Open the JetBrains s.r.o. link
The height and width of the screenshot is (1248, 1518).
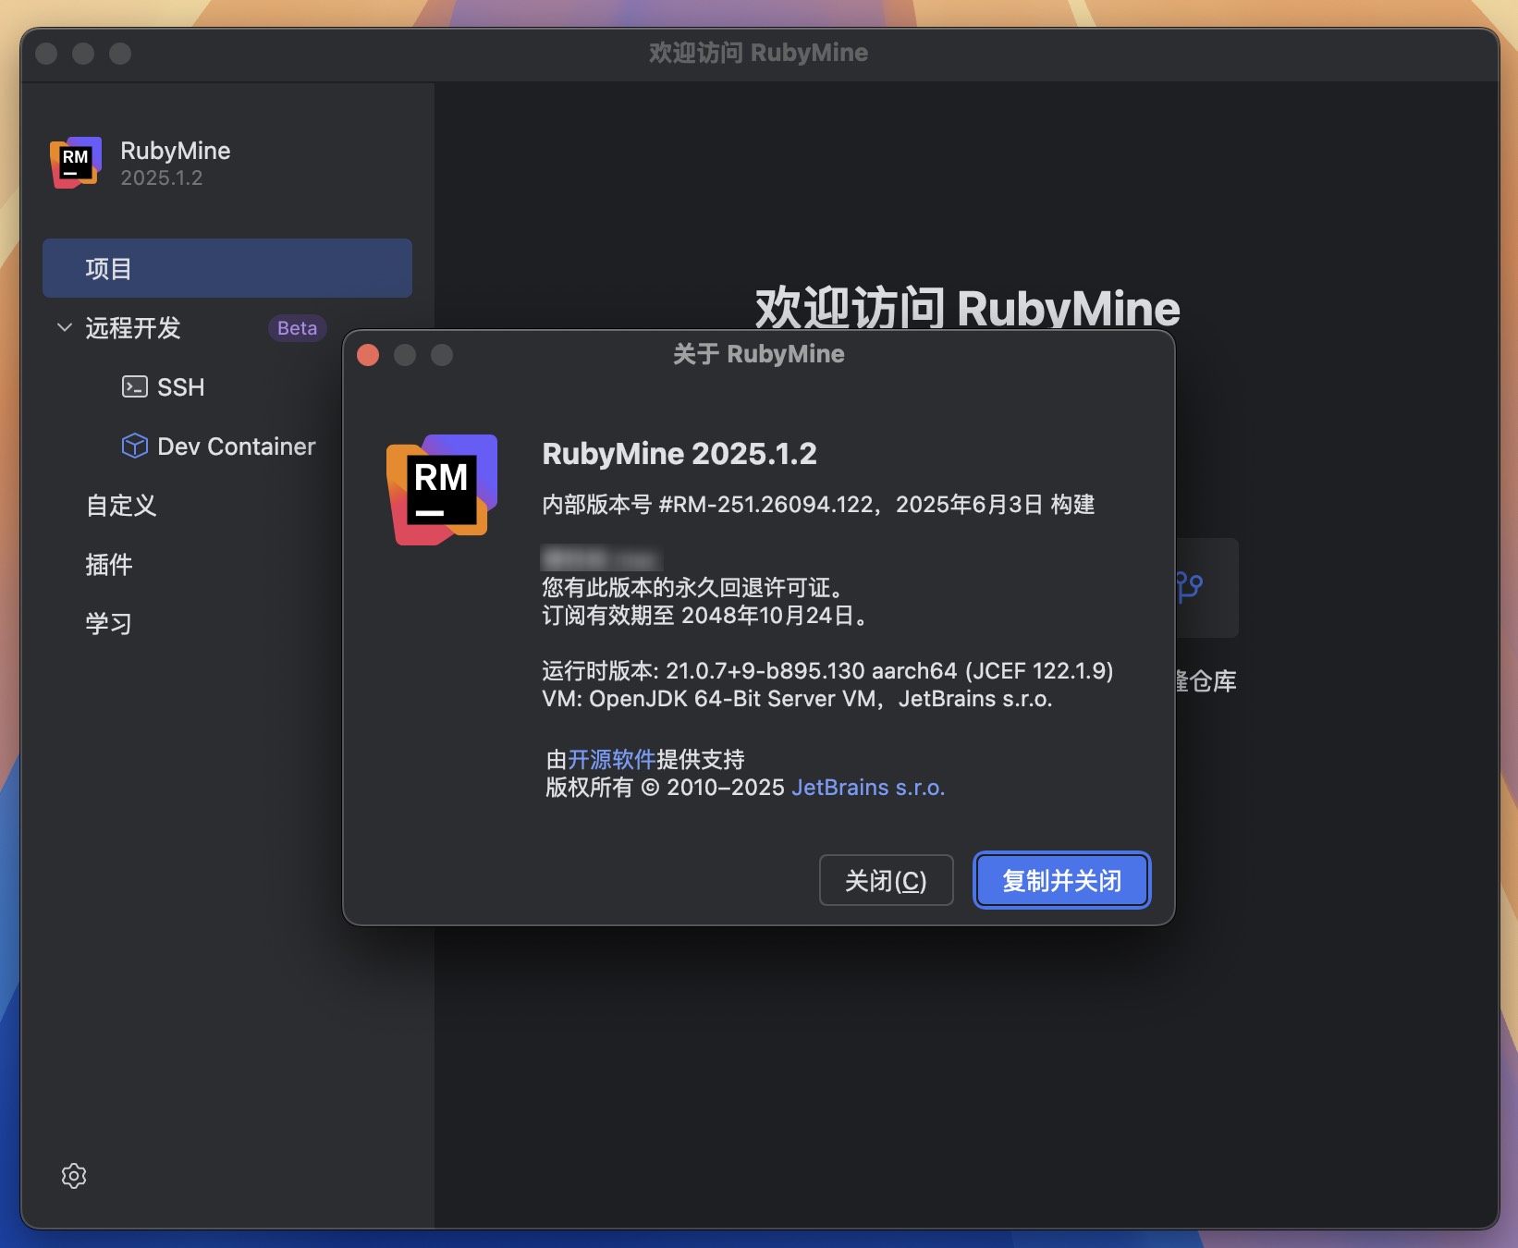tap(867, 787)
